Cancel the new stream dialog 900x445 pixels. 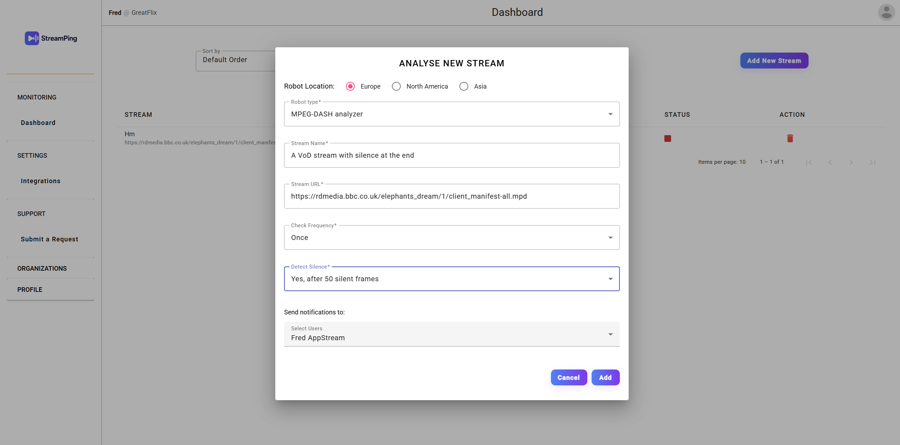coord(569,378)
